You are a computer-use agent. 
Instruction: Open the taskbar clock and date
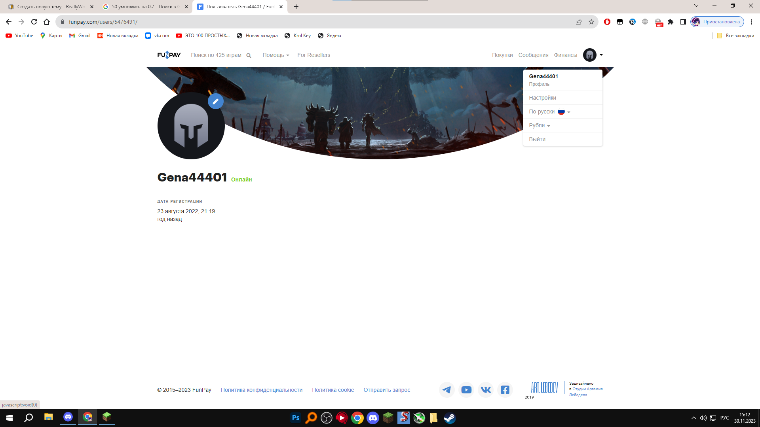pos(745,418)
